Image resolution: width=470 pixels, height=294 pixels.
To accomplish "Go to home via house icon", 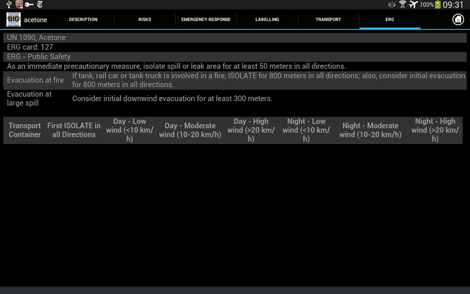I will [x=458, y=19].
